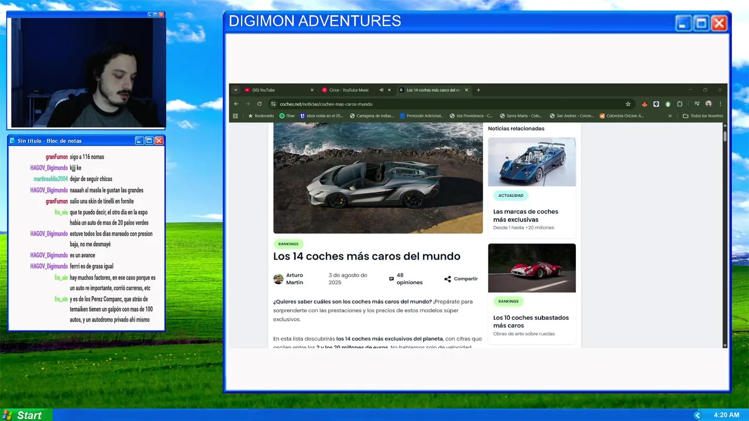Minimize the DIGIMON ADVENTURES window
Viewport: 749px width, 421px height.
[x=683, y=23]
